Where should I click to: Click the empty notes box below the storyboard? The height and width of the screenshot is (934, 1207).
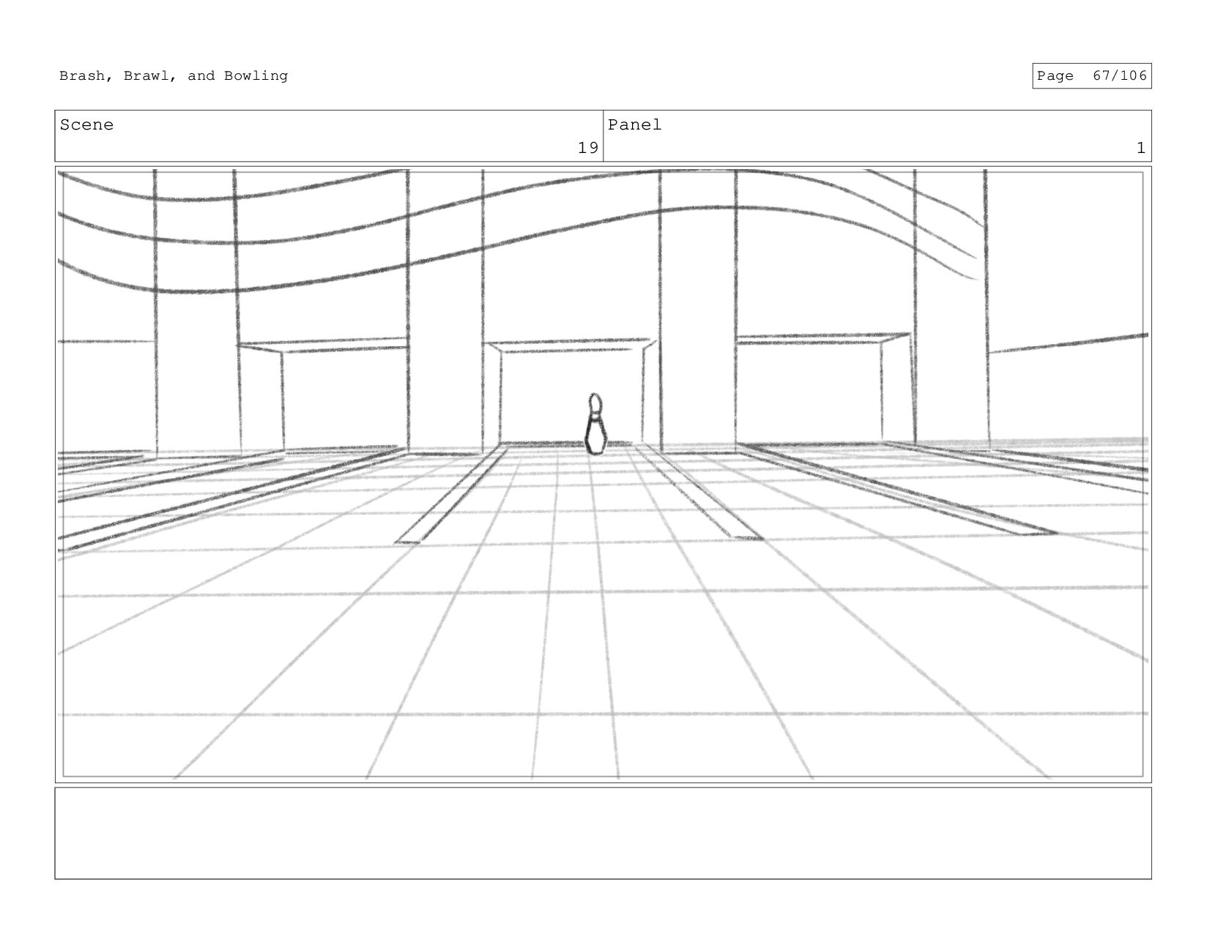pos(603,833)
